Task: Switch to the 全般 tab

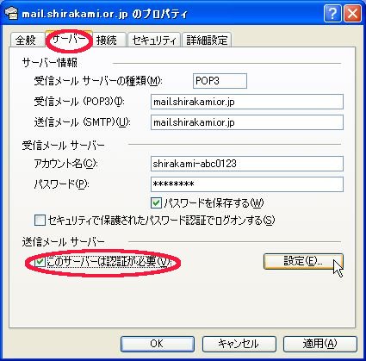Action: coord(26,40)
